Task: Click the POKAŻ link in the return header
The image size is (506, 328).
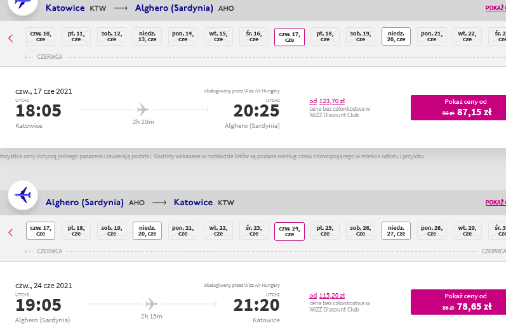Action: 495,203
